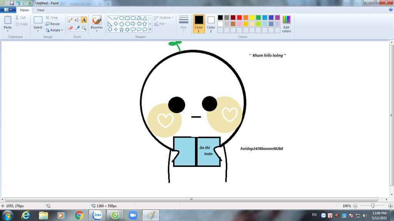Screen dimensions: 394x221
Task: Choose the Eraser tool
Action: coord(70,28)
